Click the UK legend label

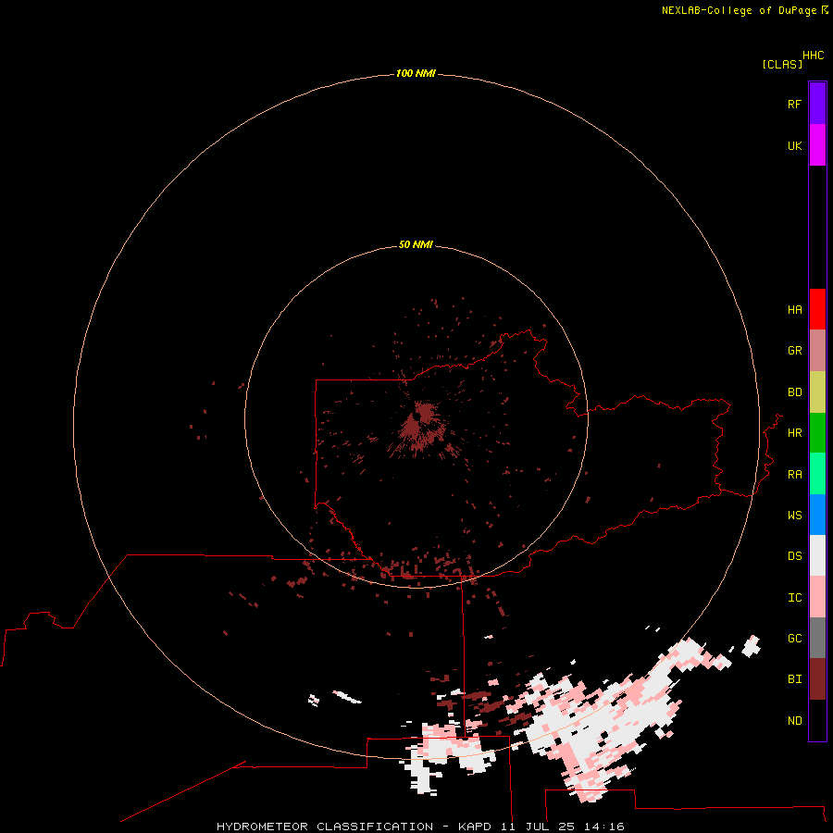coord(794,145)
